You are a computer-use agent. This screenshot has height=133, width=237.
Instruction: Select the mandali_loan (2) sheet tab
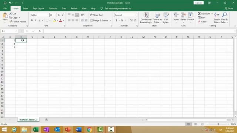pos(28,120)
